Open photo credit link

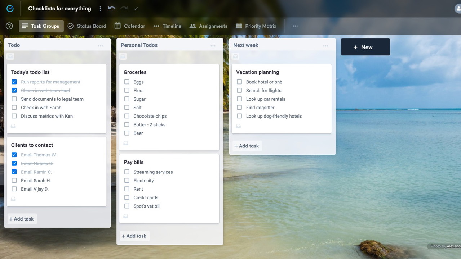click(453, 246)
